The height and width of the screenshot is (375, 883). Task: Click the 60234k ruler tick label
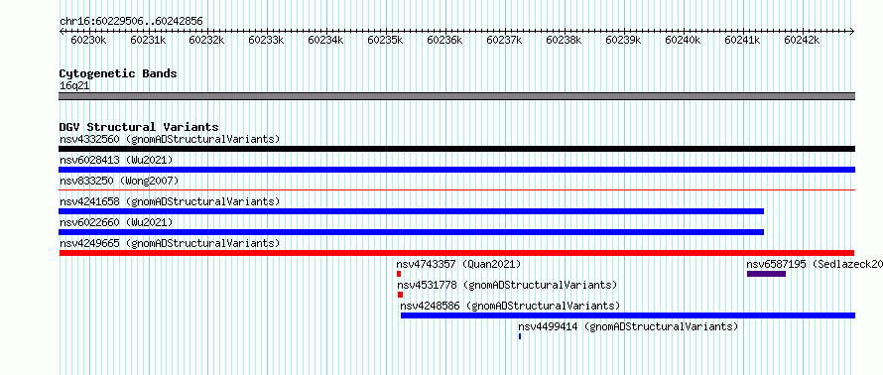pos(326,40)
